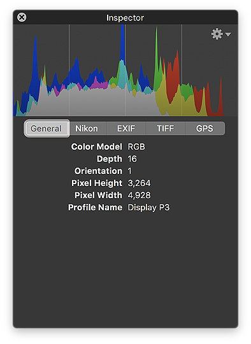Image resolution: width=251 pixels, height=344 pixels.
Task: Click the Color Model label
Action: coord(97,147)
